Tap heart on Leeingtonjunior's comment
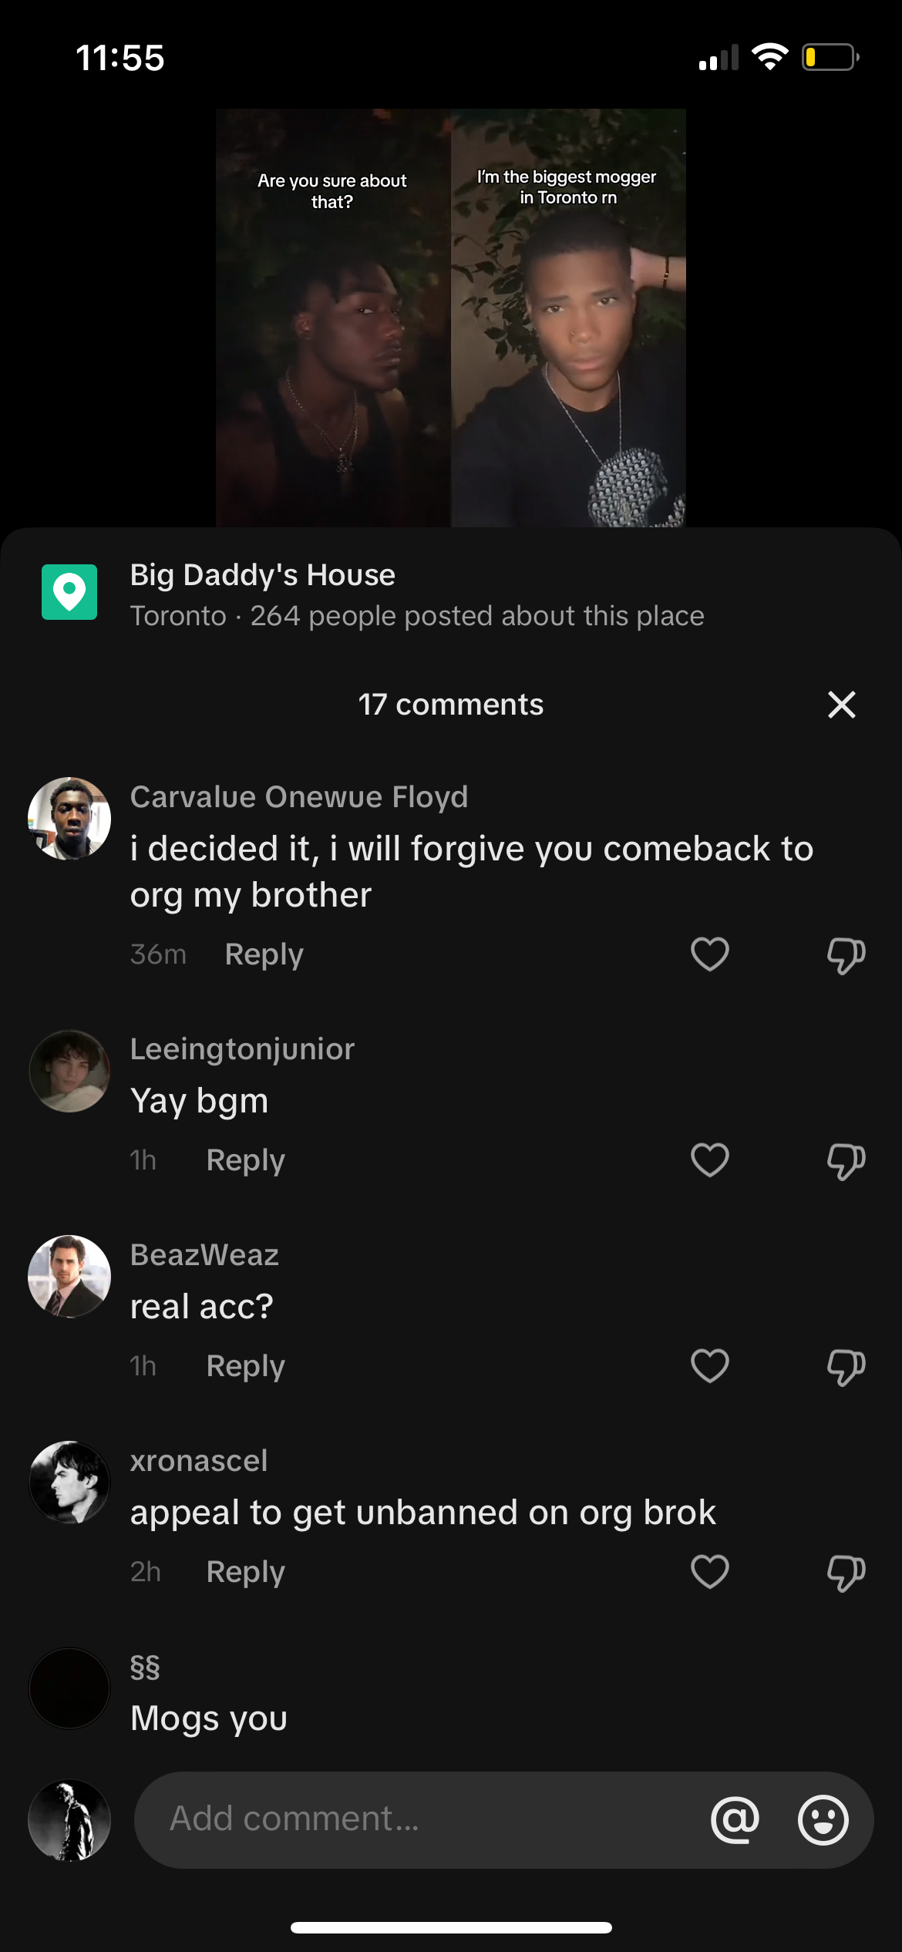The width and height of the screenshot is (902, 1952). (709, 1160)
